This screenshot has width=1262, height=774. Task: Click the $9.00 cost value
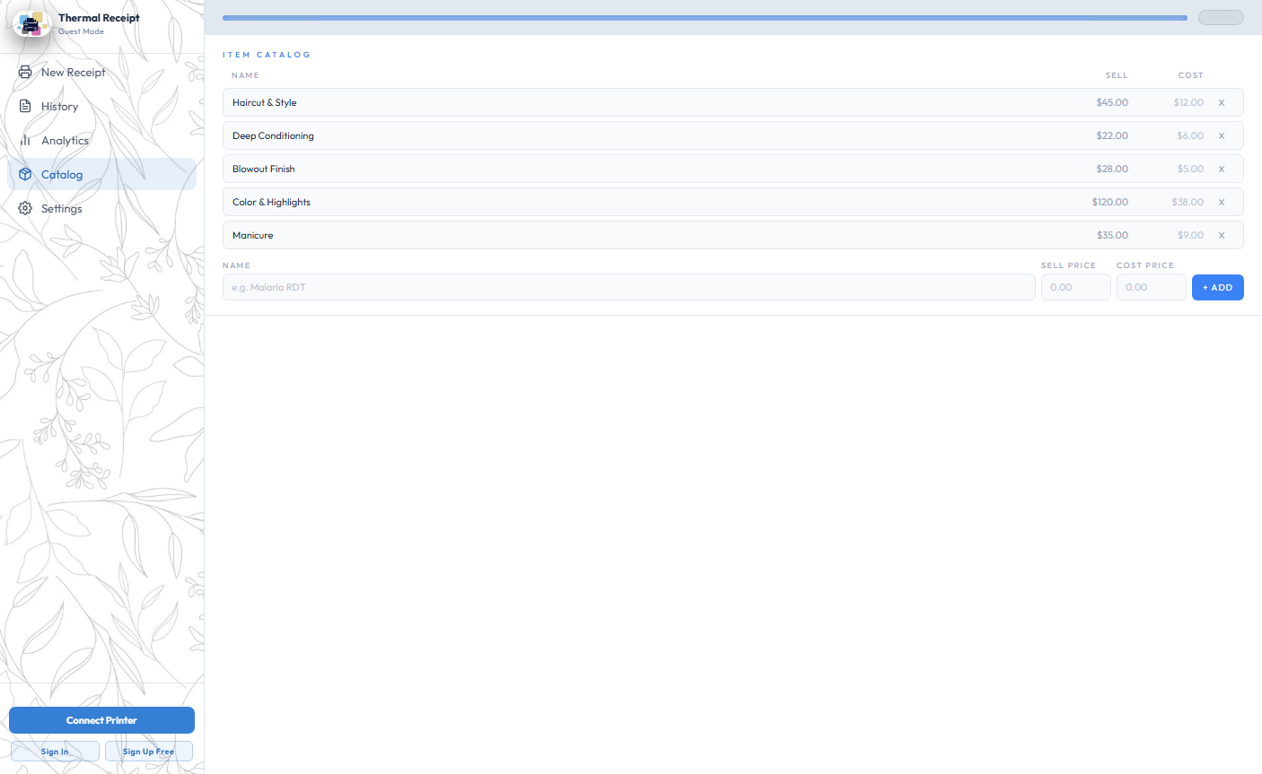1190,235
